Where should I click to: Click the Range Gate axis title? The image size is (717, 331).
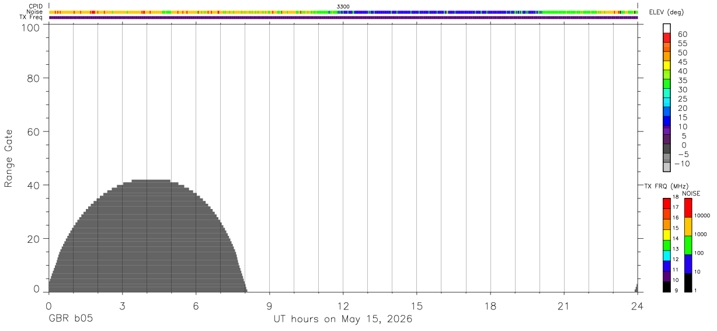(9, 158)
